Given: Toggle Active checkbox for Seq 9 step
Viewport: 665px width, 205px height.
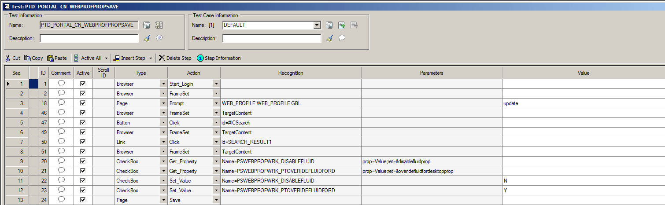Looking at the screenshot, I should 82,161.
